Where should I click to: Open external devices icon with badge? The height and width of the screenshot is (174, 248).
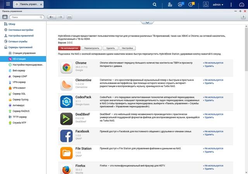pos(181,4)
